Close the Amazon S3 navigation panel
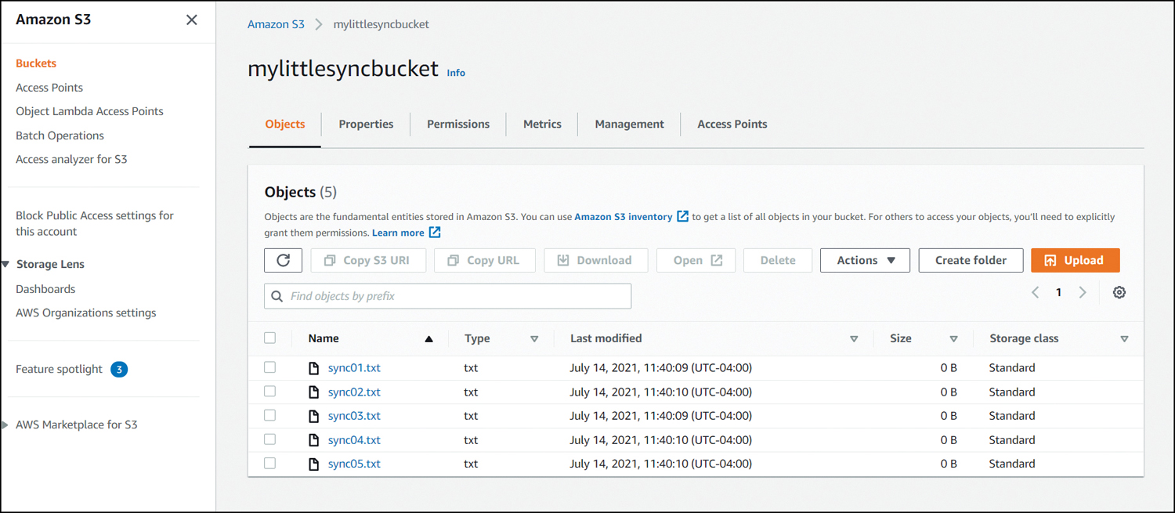 [x=191, y=20]
